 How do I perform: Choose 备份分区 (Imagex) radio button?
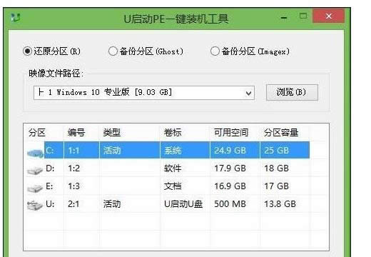tap(215, 51)
